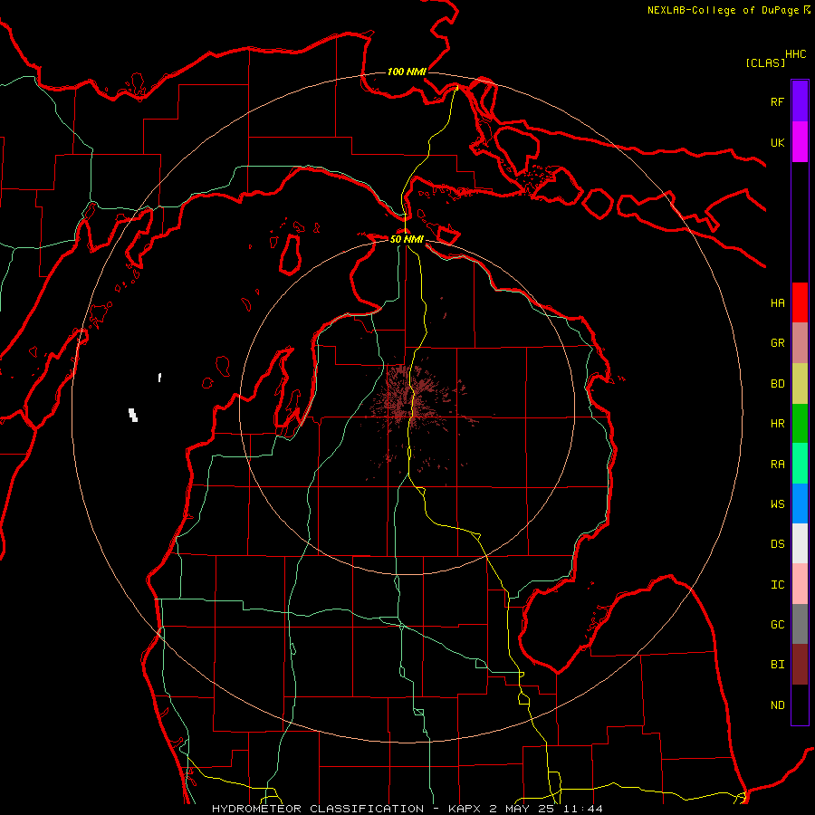Click the HR legend label
Image resolution: width=815 pixels, height=815 pixels.
pyautogui.click(x=777, y=424)
